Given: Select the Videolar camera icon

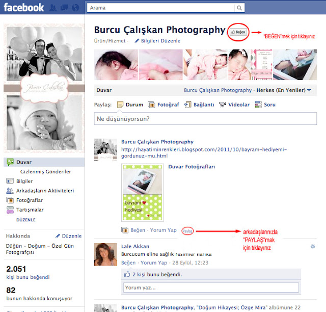Looking at the screenshot, I should tap(223, 105).
